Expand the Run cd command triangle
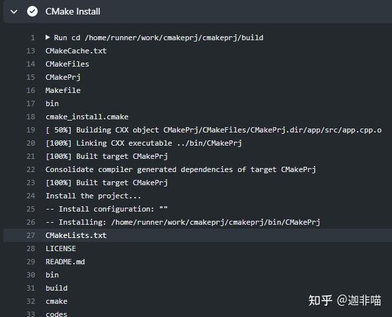 pos(48,38)
